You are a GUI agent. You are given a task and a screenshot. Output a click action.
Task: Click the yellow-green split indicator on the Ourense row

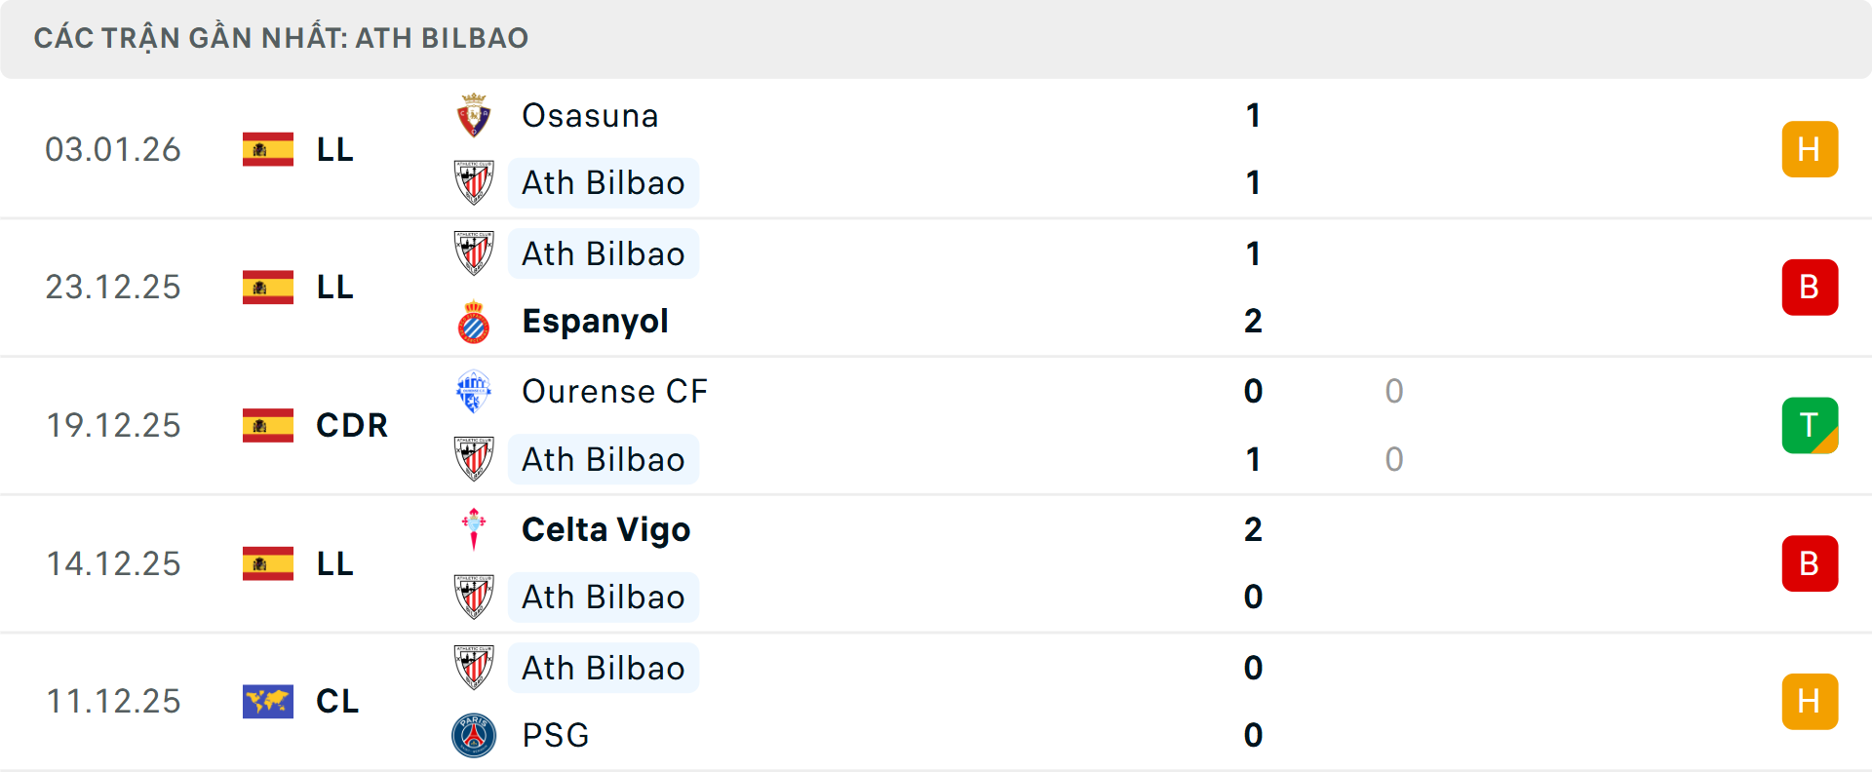pos(1811,425)
